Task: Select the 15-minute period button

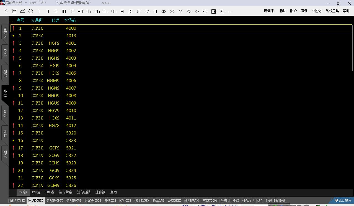Action: click(72, 11)
